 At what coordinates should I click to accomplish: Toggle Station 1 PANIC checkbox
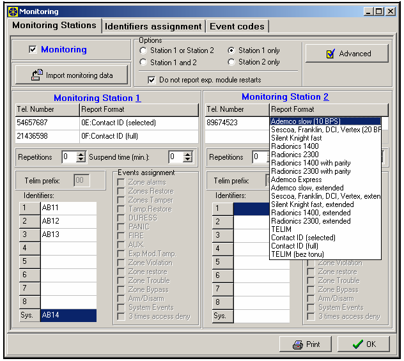tap(121, 227)
